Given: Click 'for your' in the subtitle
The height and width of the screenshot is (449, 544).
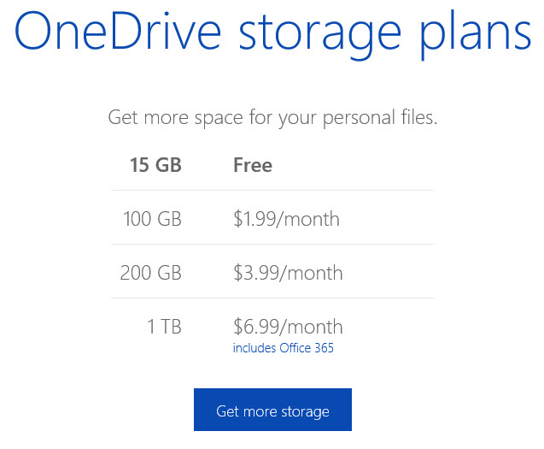Looking at the screenshot, I should coord(283,117).
